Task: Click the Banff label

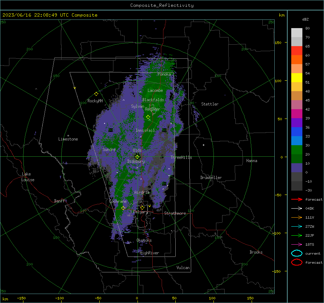Action: [59, 201]
